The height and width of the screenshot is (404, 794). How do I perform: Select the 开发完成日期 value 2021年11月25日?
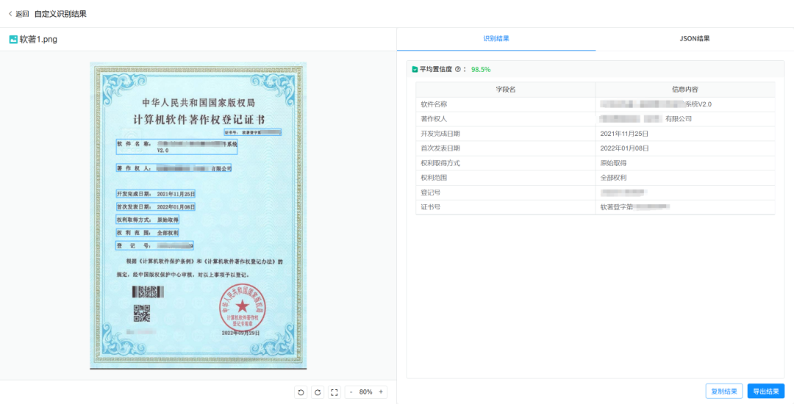click(624, 134)
